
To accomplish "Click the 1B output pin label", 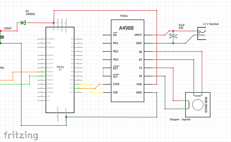I will point(140,76).
